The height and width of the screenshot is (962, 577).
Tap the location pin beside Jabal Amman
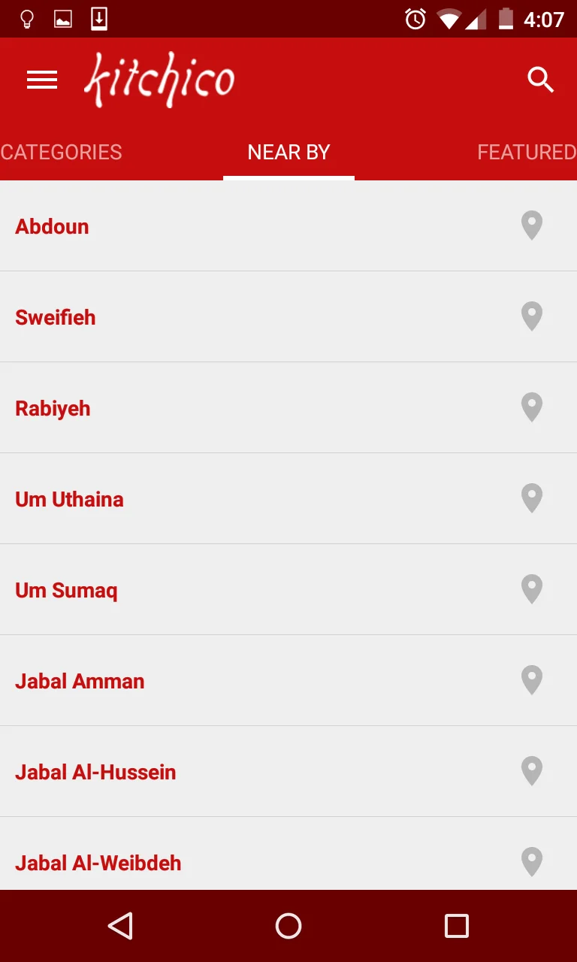[532, 680]
